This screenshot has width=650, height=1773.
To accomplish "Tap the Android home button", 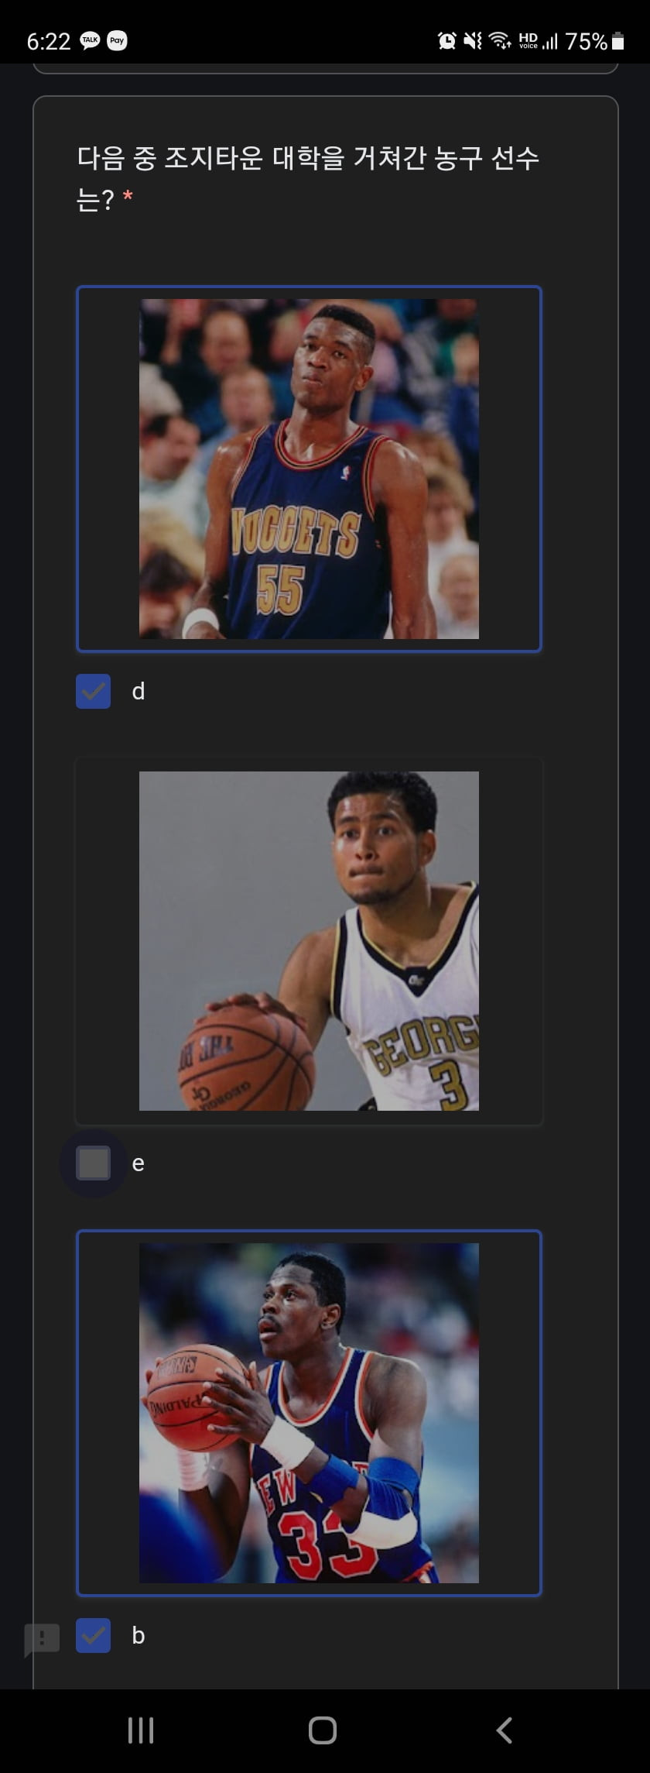I will [322, 1730].
